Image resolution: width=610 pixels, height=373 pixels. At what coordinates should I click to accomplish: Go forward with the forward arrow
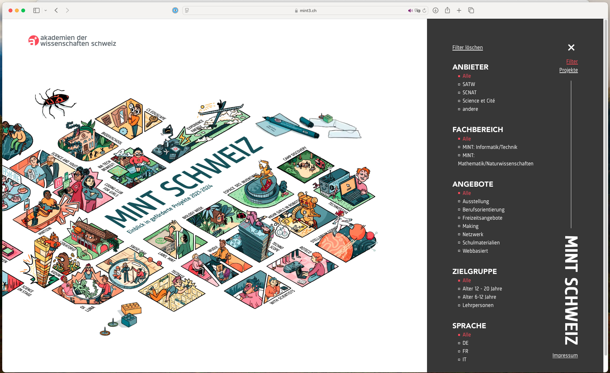(67, 10)
